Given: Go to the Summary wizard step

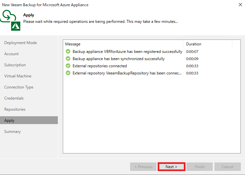Looking at the screenshot, I should (x=12, y=132).
